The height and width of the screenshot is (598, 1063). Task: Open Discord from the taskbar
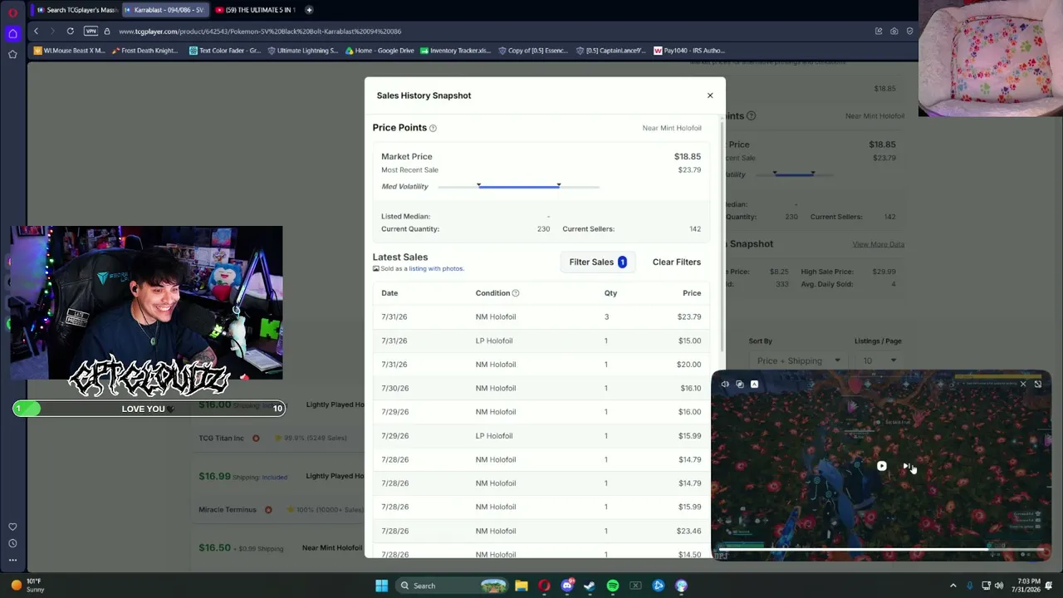coord(567,586)
